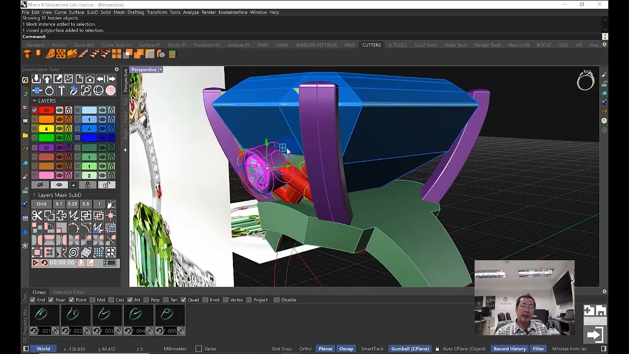
Task: Click the camera icon in the Grasshopper_Gold panel
Action: 89,79
